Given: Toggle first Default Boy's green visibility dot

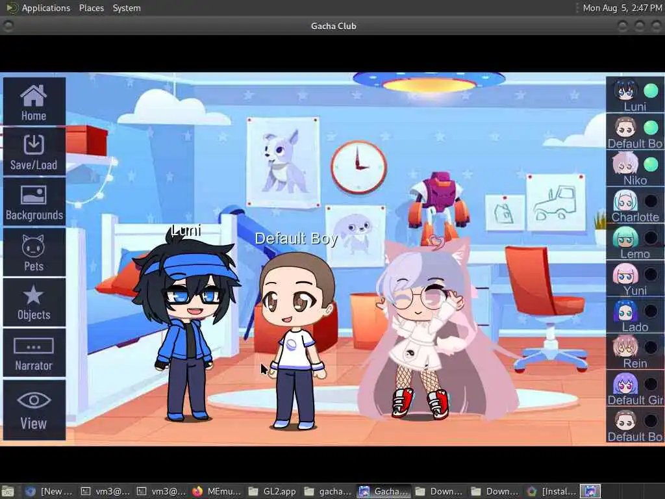Looking at the screenshot, I should coord(651,127).
